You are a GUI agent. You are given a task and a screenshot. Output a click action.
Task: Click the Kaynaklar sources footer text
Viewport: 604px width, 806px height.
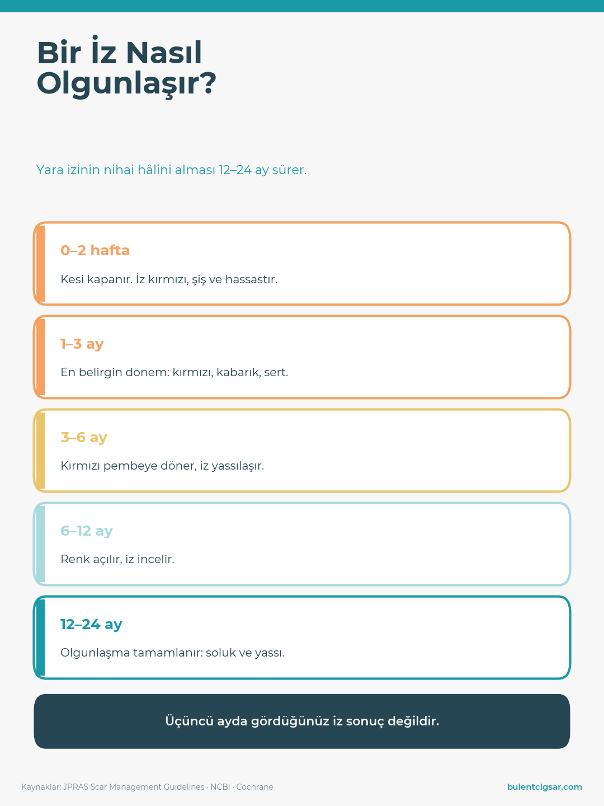pyautogui.click(x=148, y=787)
